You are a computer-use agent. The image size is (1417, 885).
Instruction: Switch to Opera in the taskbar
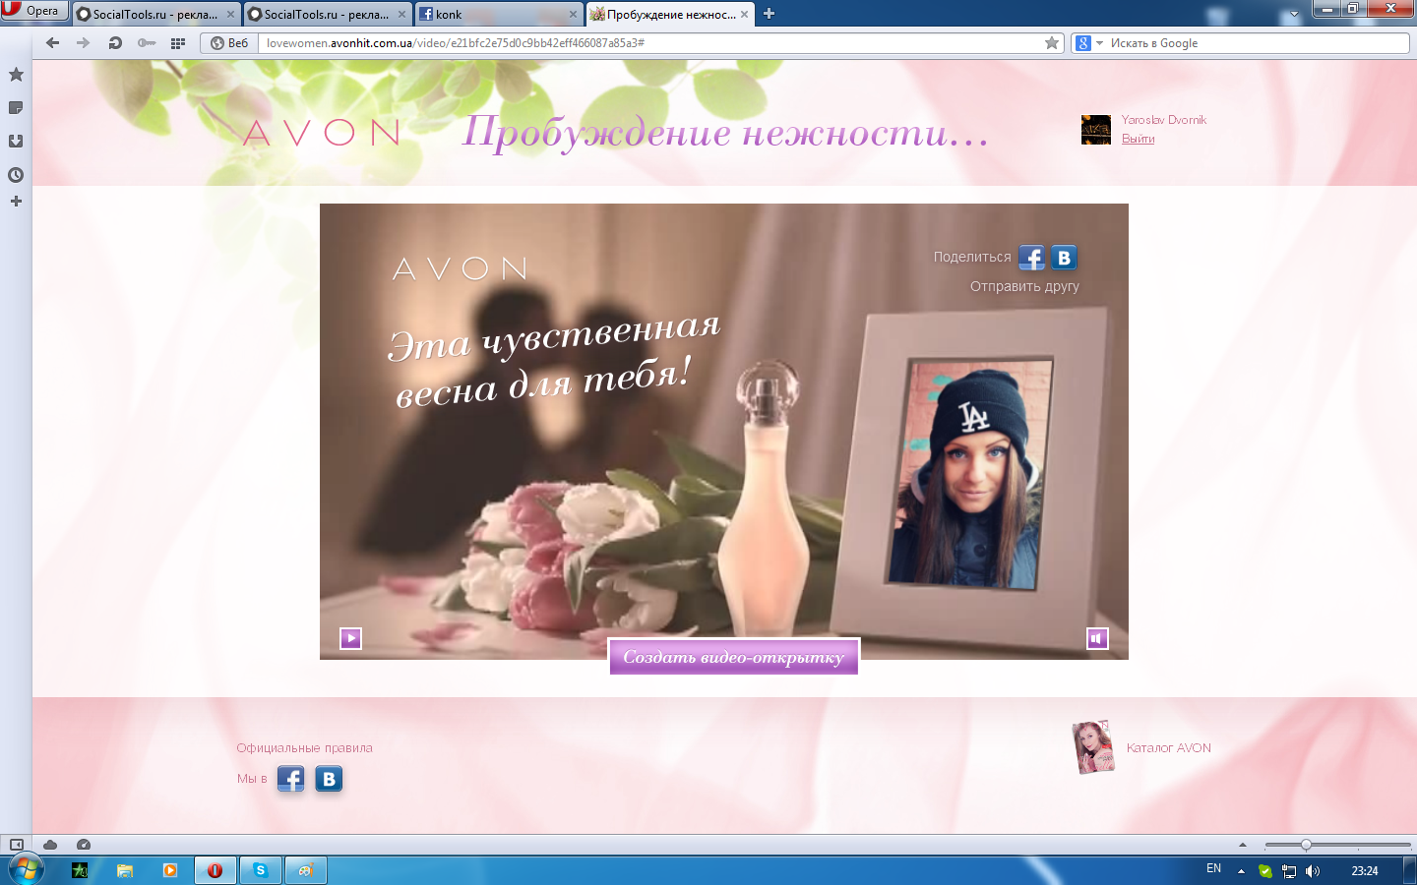click(x=215, y=870)
